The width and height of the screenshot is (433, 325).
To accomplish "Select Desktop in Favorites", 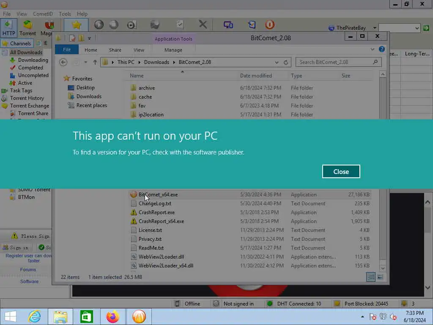I will click(85, 88).
